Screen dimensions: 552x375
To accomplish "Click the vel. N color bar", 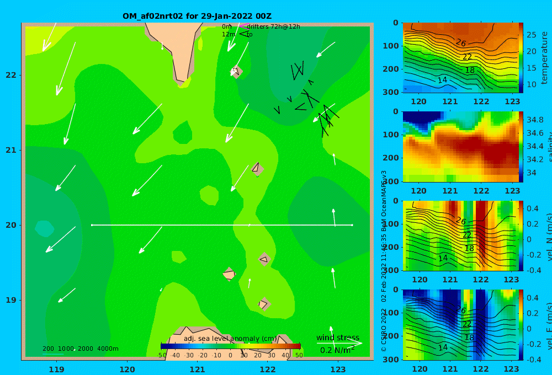I will click(x=521, y=235).
